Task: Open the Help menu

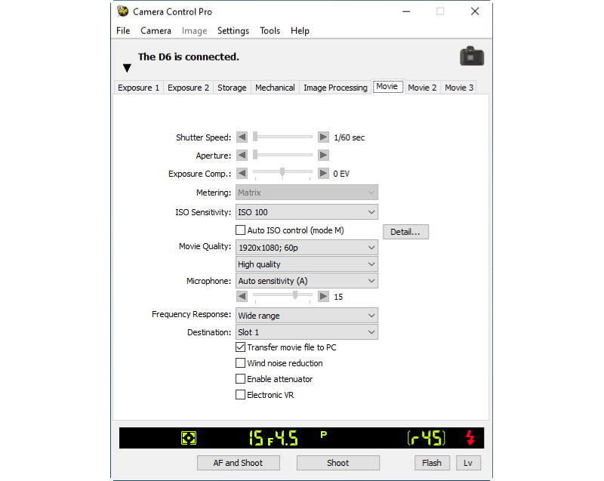Action: click(x=300, y=31)
